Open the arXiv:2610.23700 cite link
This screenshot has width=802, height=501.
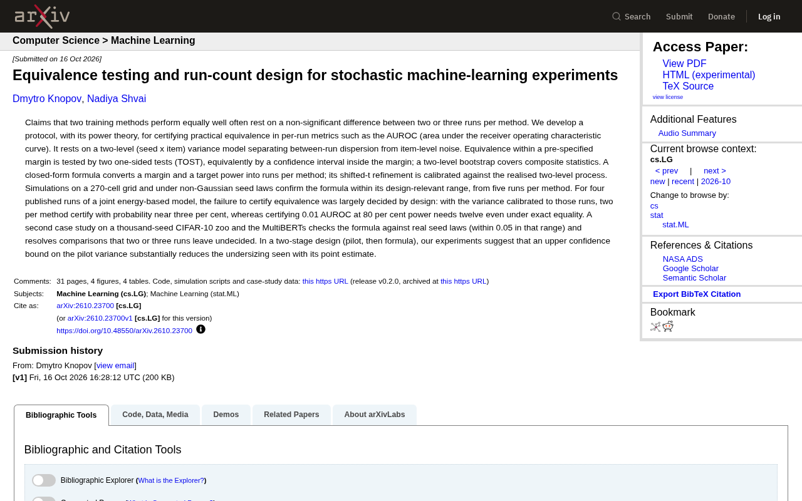(x=85, y=306)
